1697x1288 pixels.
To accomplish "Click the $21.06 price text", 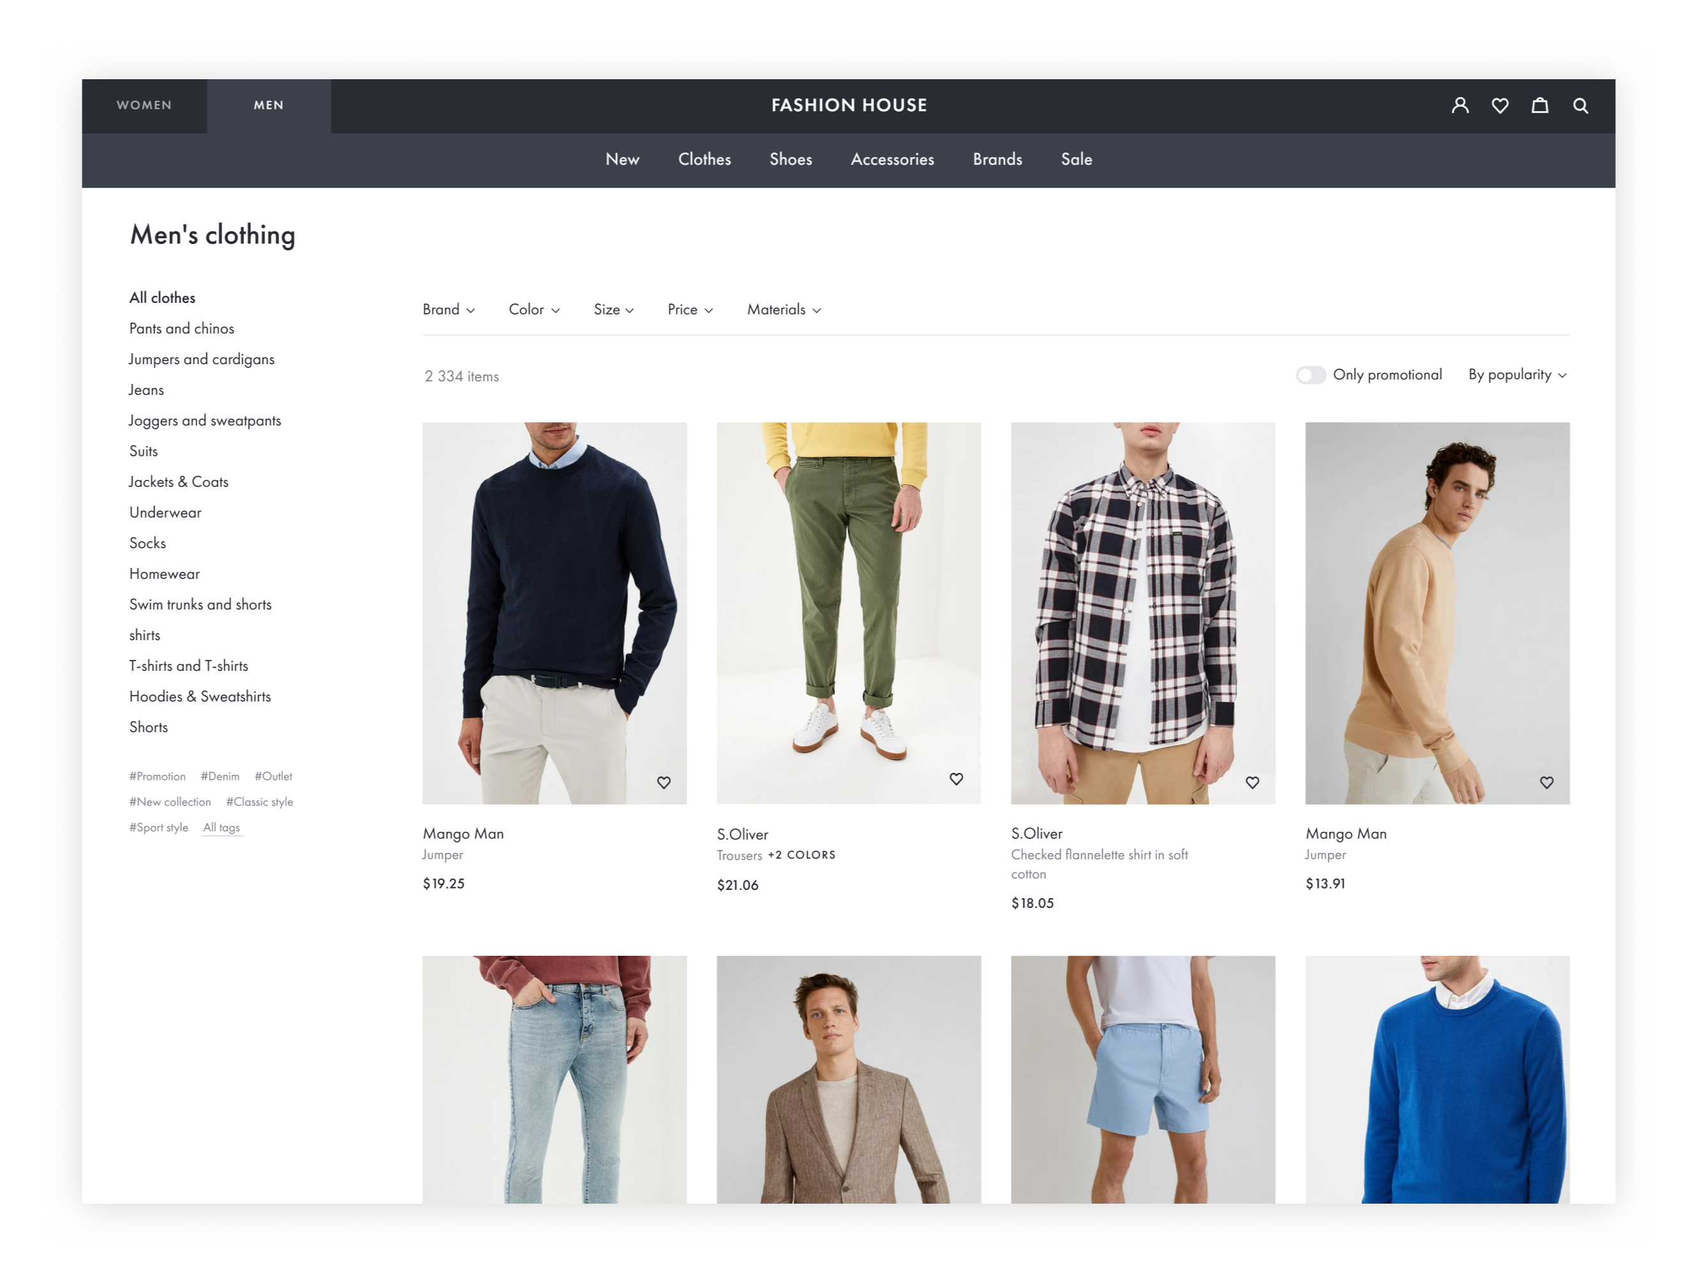I will click(x=737, y=885).
